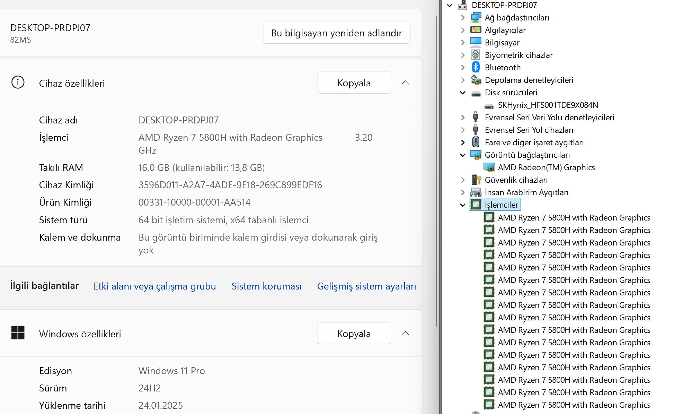Screen dimensions: 674x414
Task: Select Biyometrik cihazlar tree label
Action: pos(518,55)
